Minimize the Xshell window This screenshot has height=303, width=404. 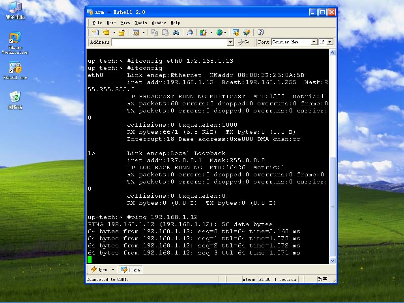(313, 12)
